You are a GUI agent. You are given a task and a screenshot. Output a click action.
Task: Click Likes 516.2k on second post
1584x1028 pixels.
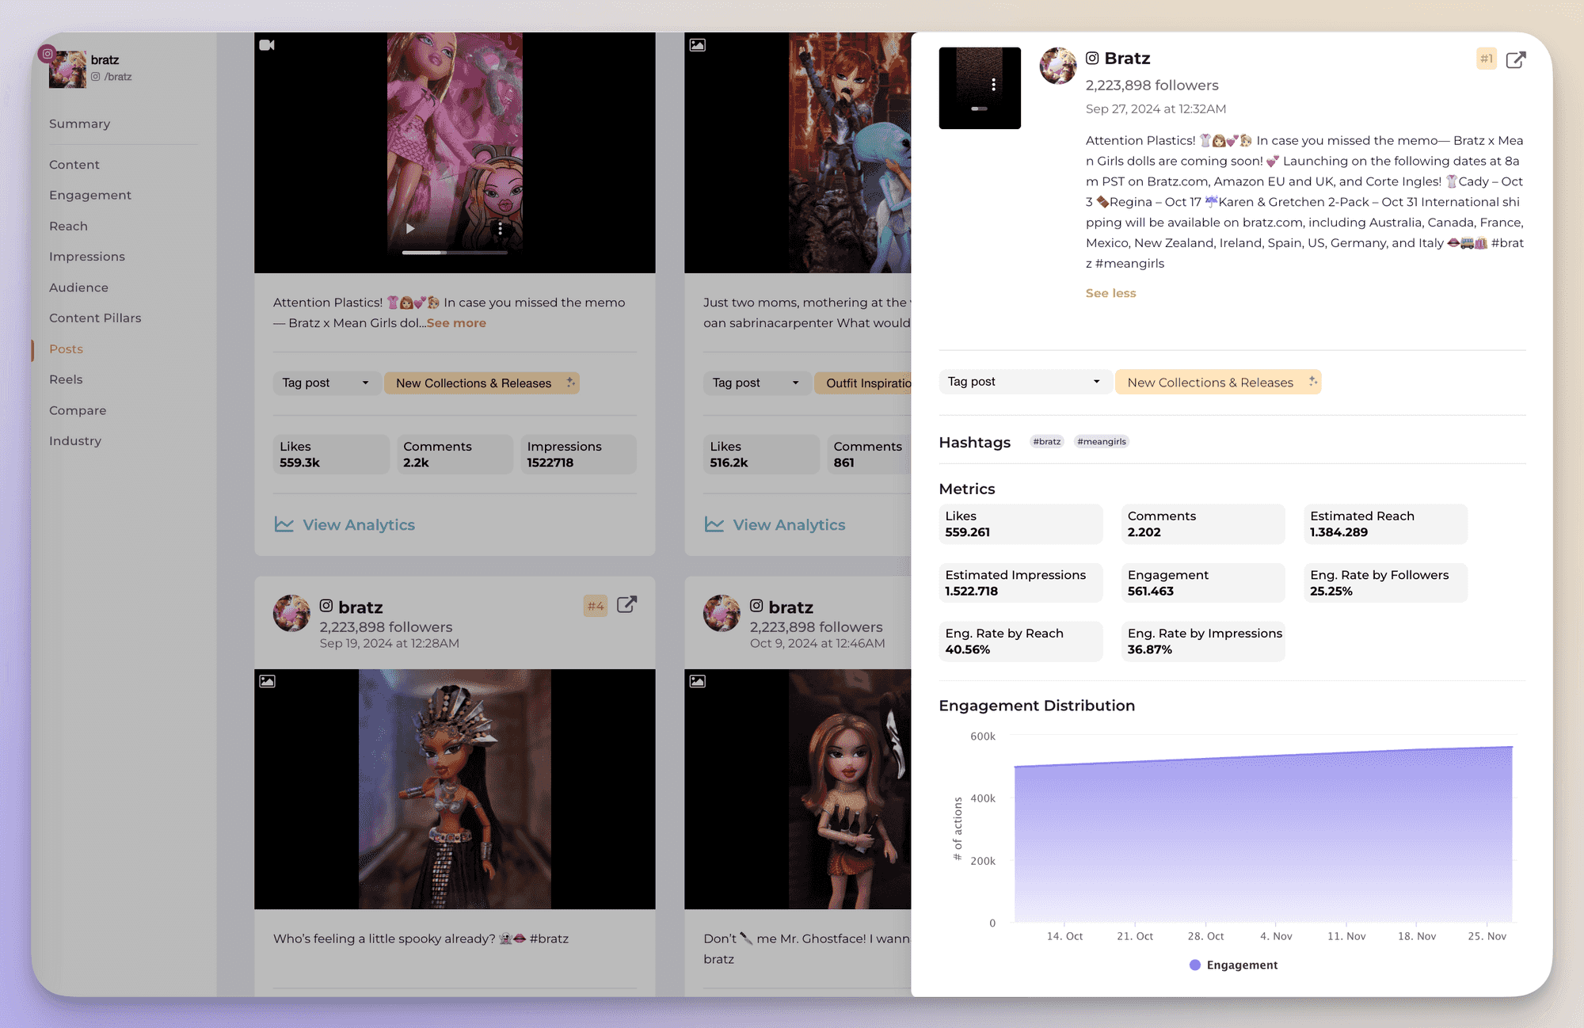tap(761, 454)
